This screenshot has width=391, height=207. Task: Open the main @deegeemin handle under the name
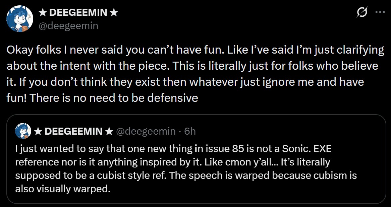point(68,25)
